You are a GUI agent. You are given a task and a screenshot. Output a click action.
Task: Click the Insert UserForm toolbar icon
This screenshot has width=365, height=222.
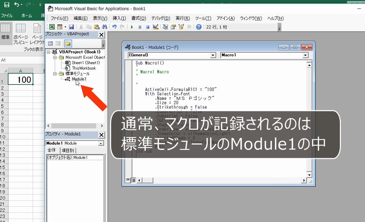click(60, 27)
